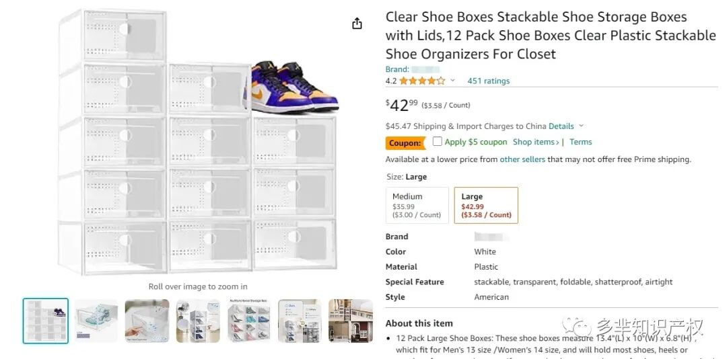The image size is (727, 359).
Task: Enable the Apply $5 coupon checkbox
Action: coord(438,142)
